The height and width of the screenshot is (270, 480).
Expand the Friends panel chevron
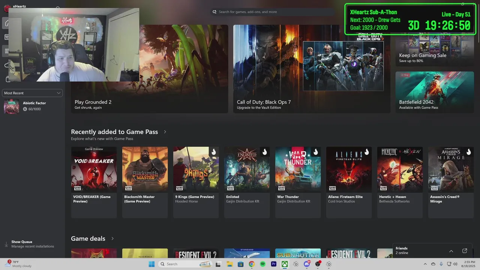point(451,251)
